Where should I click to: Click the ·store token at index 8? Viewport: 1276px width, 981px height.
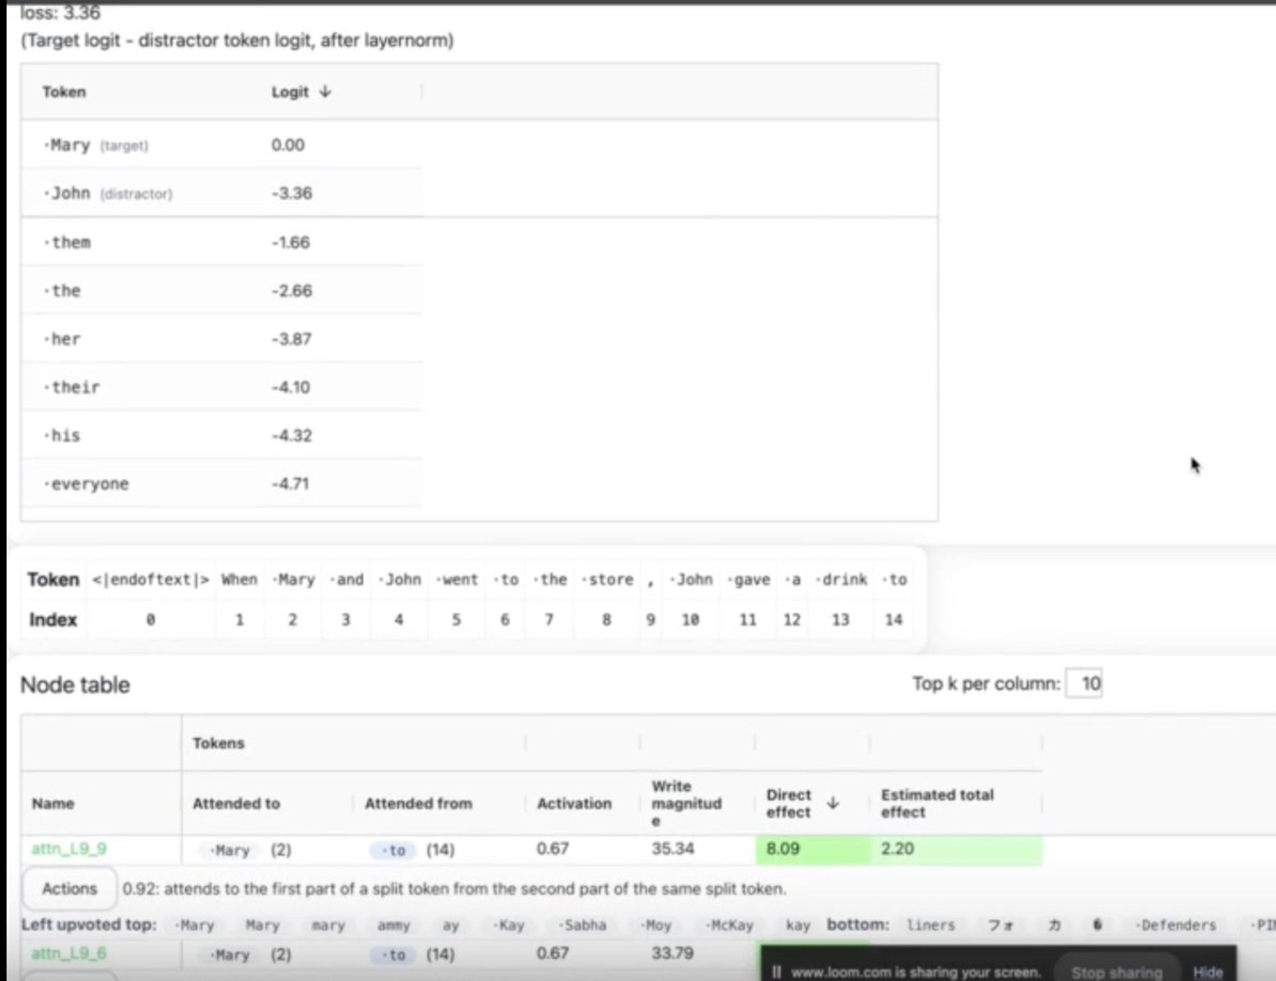click(x=607, y=580)
